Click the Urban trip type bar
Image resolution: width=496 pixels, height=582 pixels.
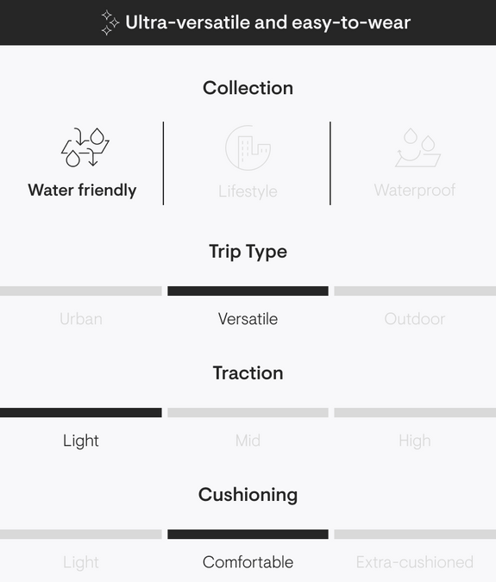point(81,291)
